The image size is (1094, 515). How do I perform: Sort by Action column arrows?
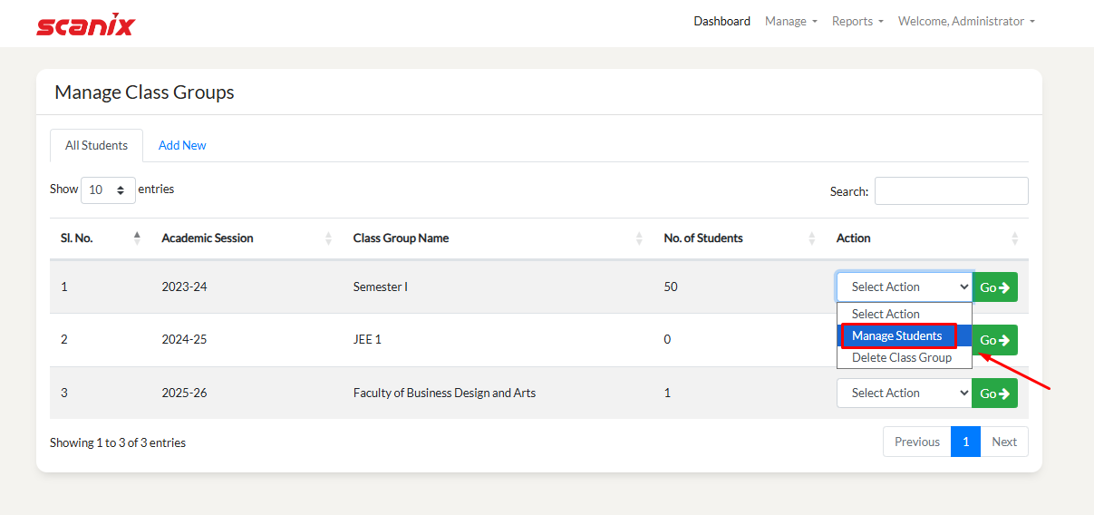[1014, 238]
